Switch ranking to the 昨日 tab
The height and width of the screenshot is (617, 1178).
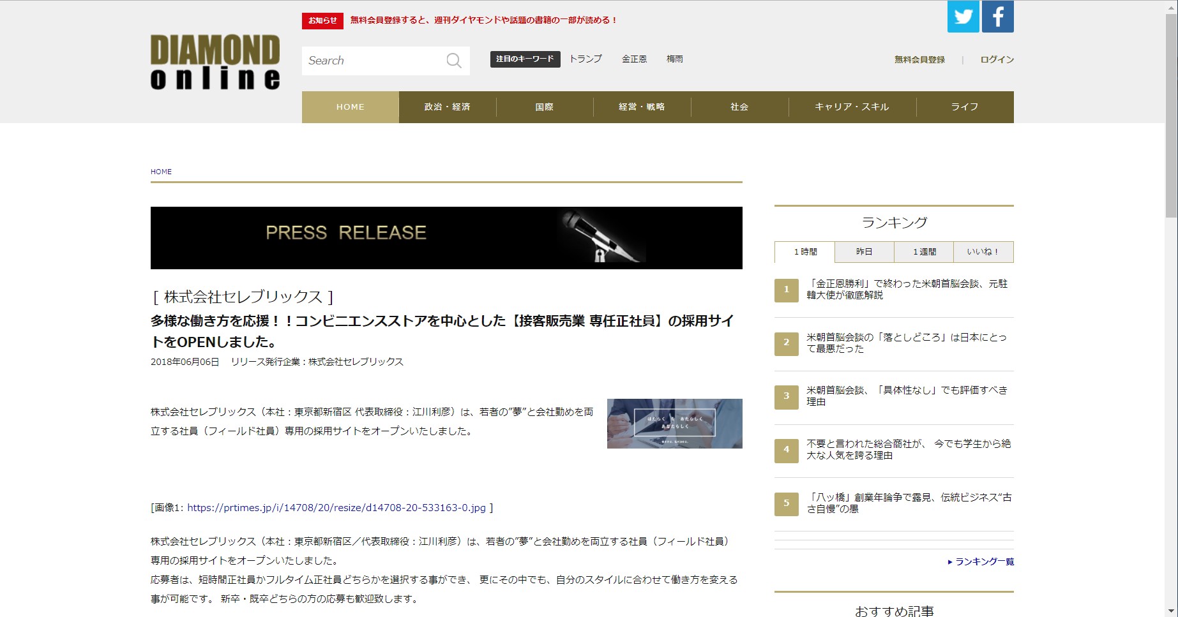pyautogui.click(x=865, y=252)
